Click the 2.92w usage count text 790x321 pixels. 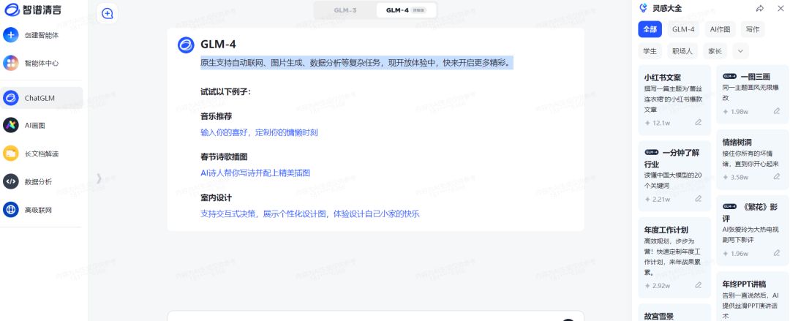661,286
